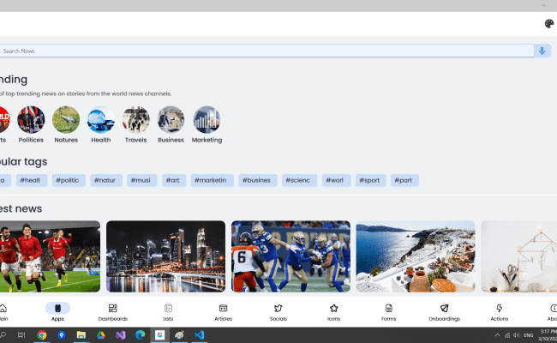The image size is (557, 343).
Task: Go to Icons in bottom navigation
Action: click(333, 312)
